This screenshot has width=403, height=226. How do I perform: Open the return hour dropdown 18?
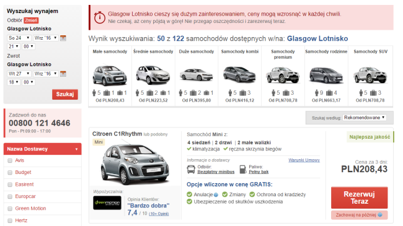point(14,82)
